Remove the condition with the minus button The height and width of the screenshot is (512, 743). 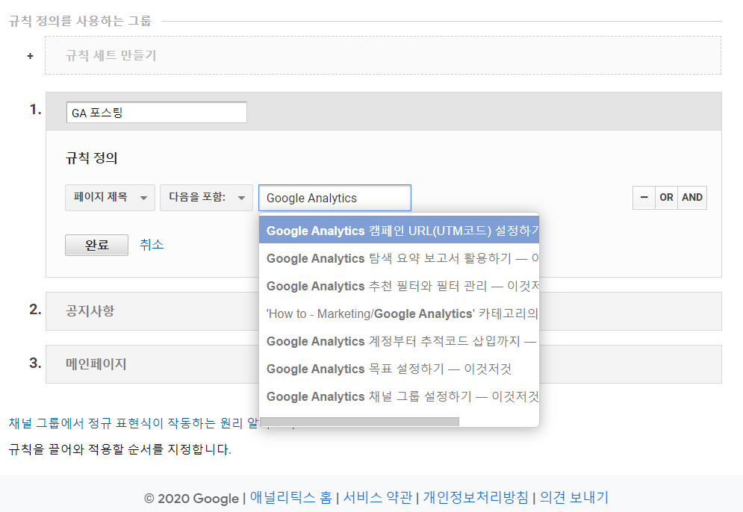[x=644, y=198]
